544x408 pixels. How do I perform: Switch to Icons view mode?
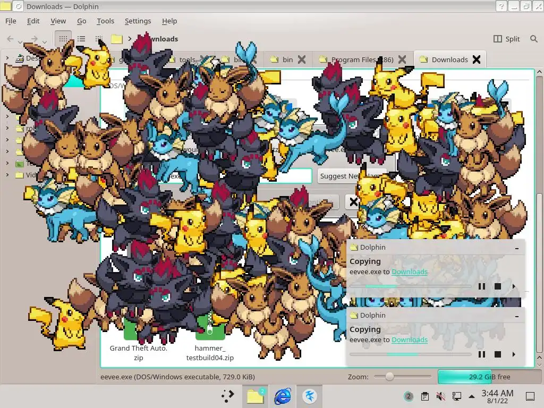63,39
